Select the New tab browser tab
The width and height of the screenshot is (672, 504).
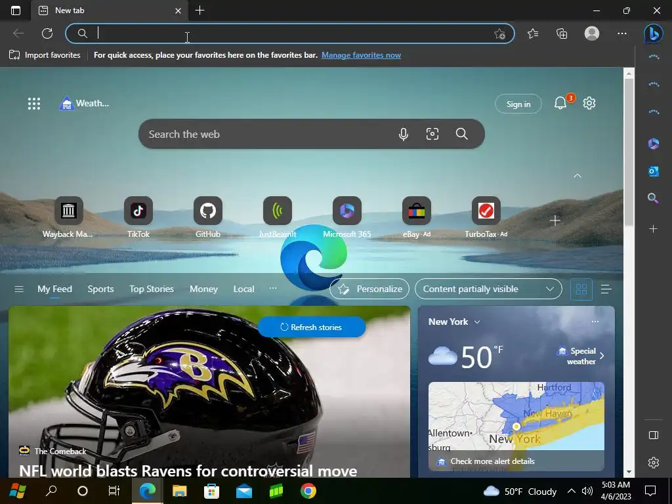[x=110, y=10]
